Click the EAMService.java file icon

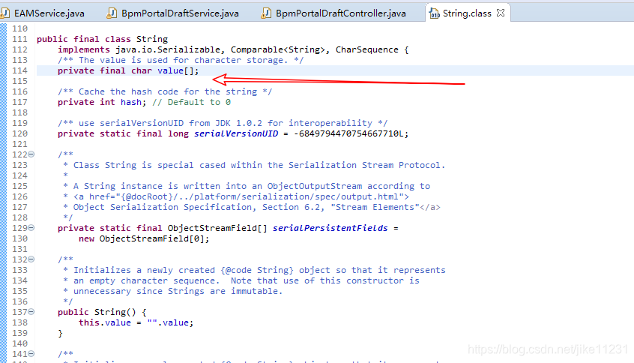pyautogui.click(x=6, y=13)
